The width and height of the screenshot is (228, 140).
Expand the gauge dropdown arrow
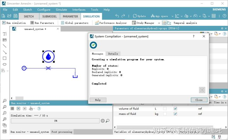(x=200, y=16)
